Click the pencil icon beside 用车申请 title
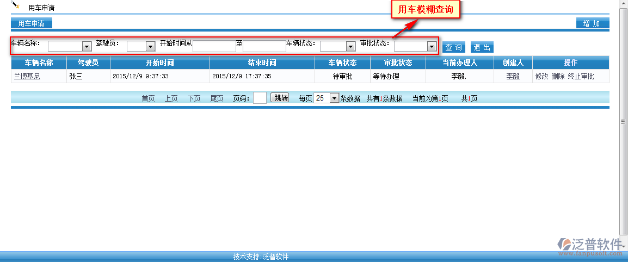Image resolution: width=628 pixels, height=262 pixels. point(15,5)
